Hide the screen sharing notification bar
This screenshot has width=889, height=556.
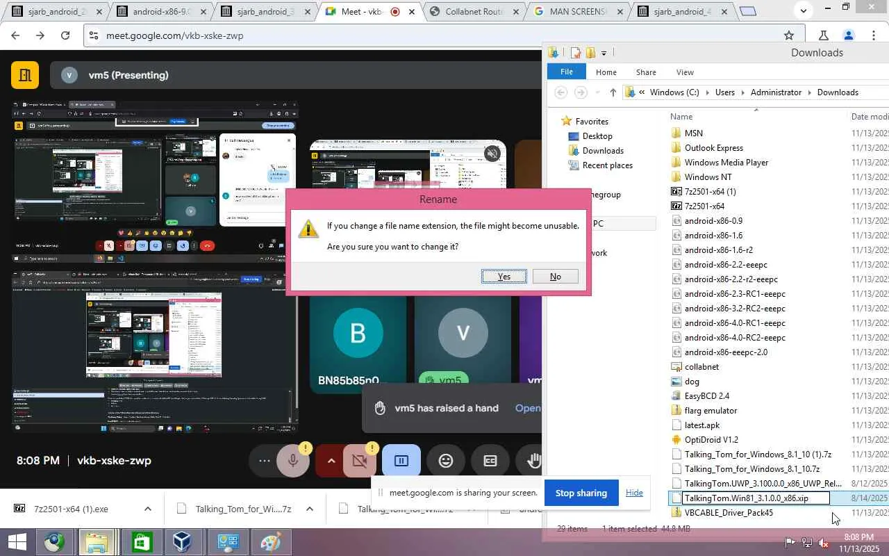[x=634, y=493]
